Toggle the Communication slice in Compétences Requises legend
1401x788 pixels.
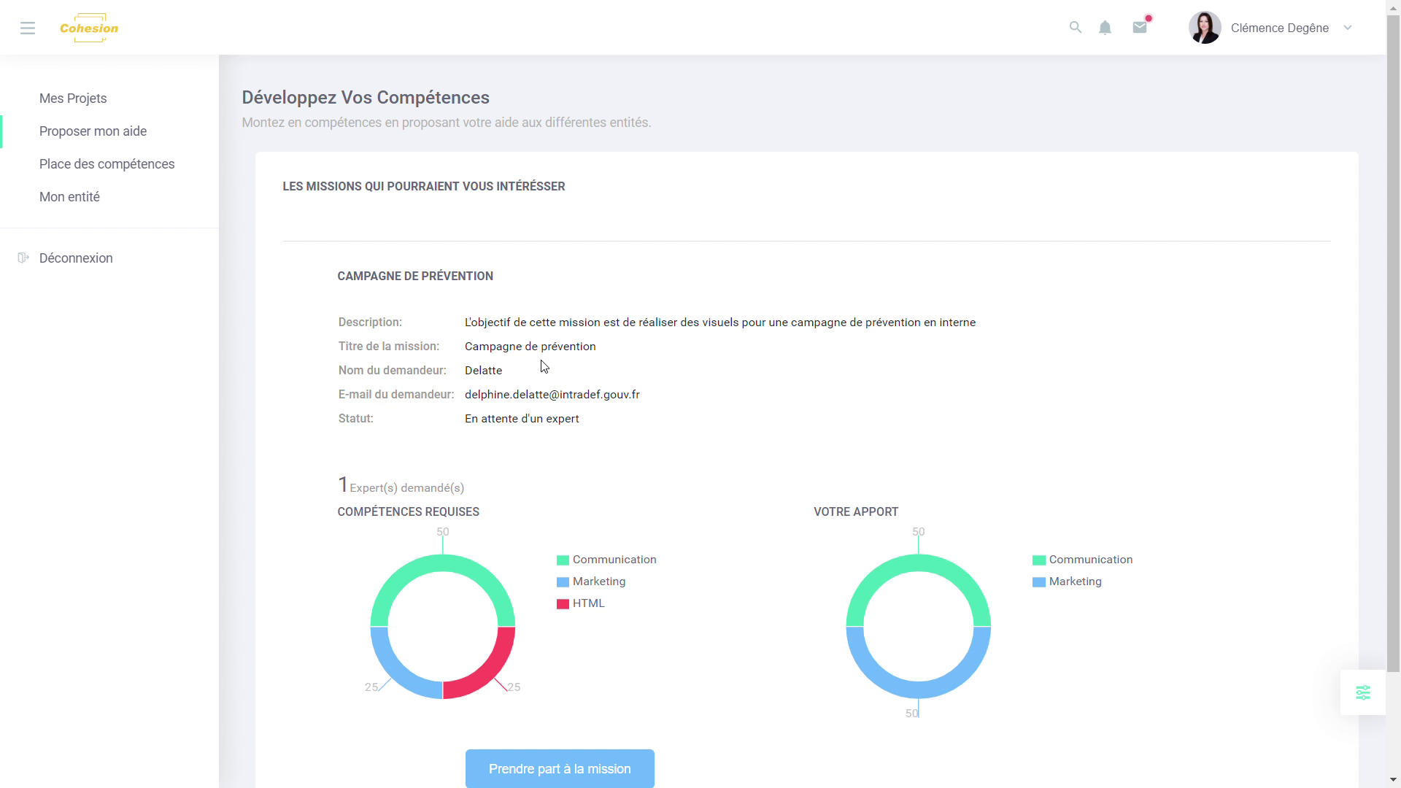[x=614, y=560]
